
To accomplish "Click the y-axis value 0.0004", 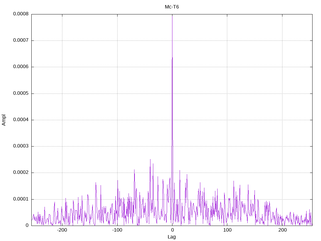I will coord(21,120).
